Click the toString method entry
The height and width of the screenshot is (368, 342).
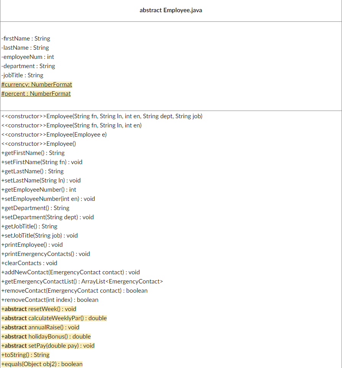(x=25, y=355)
